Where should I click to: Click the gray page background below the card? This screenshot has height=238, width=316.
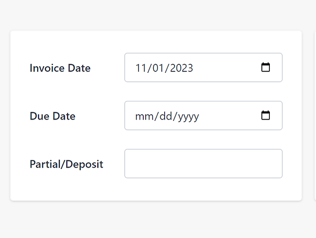tap(156, 220)
